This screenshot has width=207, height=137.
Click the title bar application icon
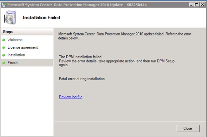coord(4,5)
